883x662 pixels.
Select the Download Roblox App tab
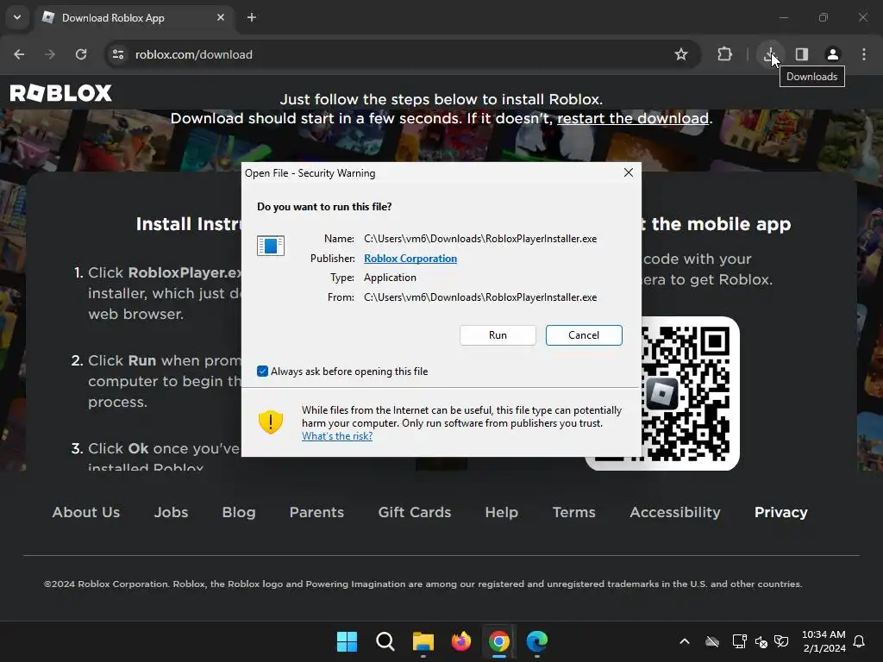(135, 18)
